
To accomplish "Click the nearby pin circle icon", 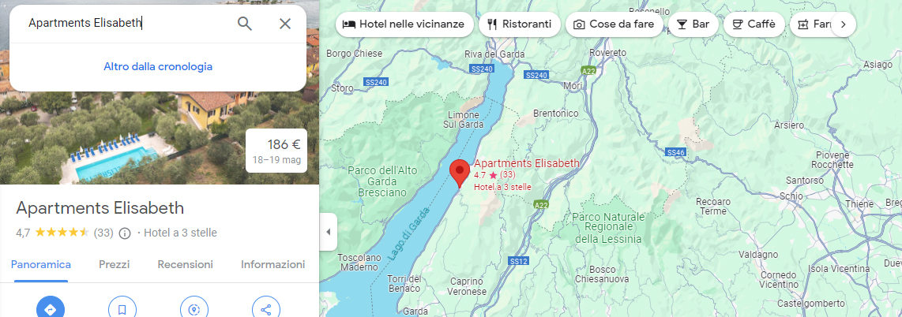I will [x=194, y=310].
